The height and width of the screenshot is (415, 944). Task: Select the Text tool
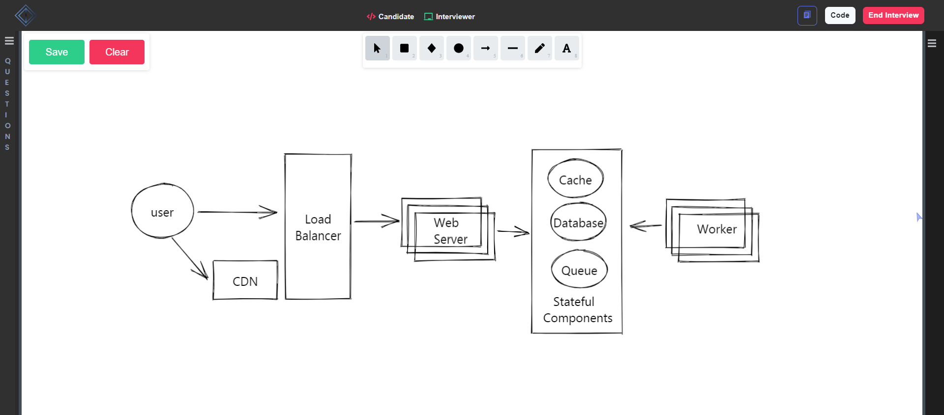coord(566,48)
